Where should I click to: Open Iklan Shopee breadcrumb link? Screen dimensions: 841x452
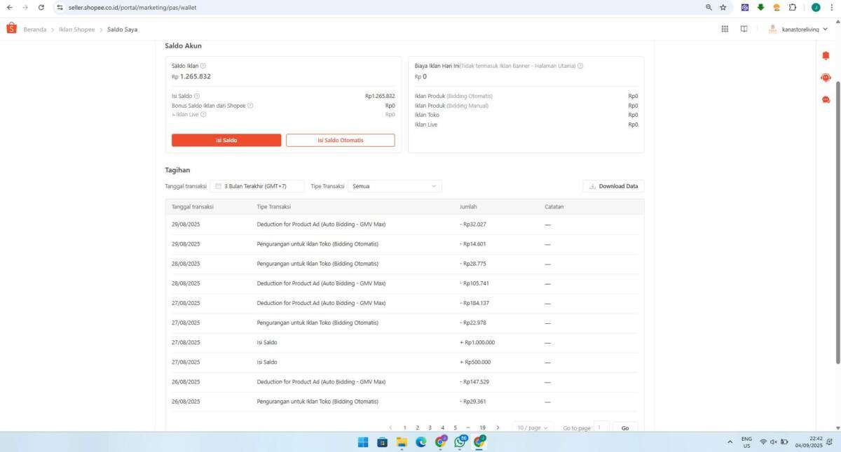[77, 29]
